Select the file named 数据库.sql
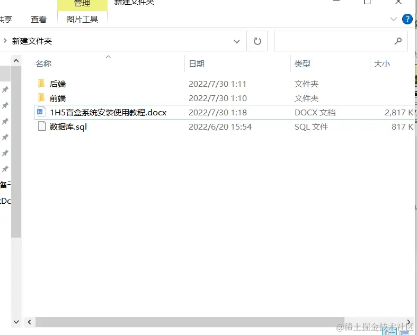This screenshot has width=417, height=335. pos(68,126)
